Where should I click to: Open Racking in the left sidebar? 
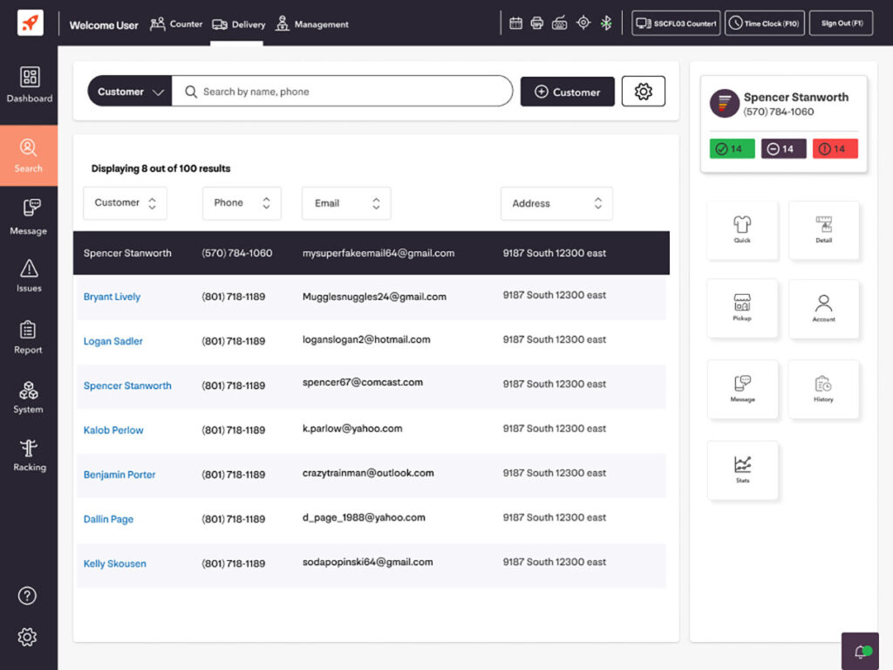click(x=29, y=455)
